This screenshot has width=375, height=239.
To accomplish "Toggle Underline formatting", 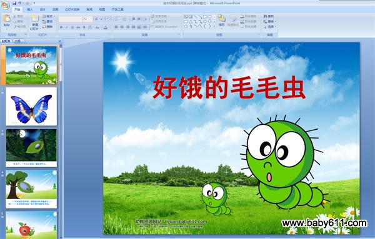I will point(72,27).
